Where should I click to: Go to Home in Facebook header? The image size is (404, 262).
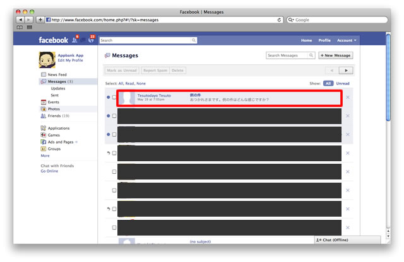306,40
